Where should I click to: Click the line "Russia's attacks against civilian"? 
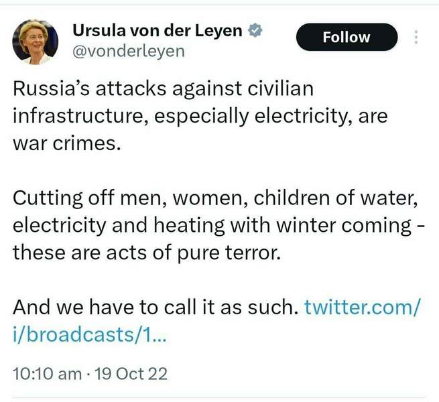pyautogui.click(x=163, y=88)
